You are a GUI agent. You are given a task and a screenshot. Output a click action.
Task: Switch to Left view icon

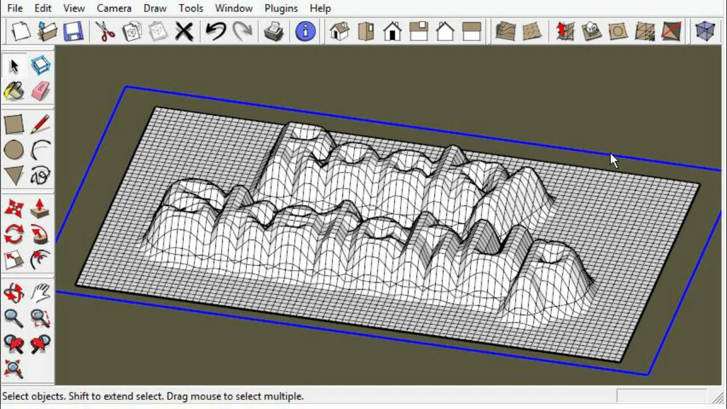pyautogui.click(x=471, y=31)
